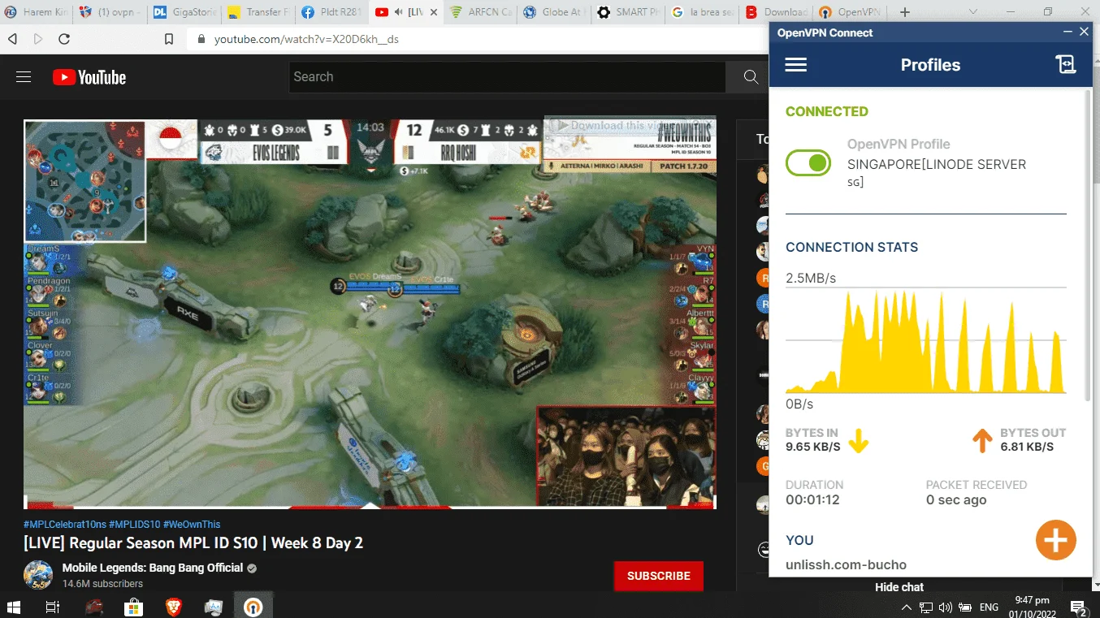This screenshot has width=1100, height=618.
Task: Click OpenVPN Connect taskbar icon
Action: click(253, 607)
